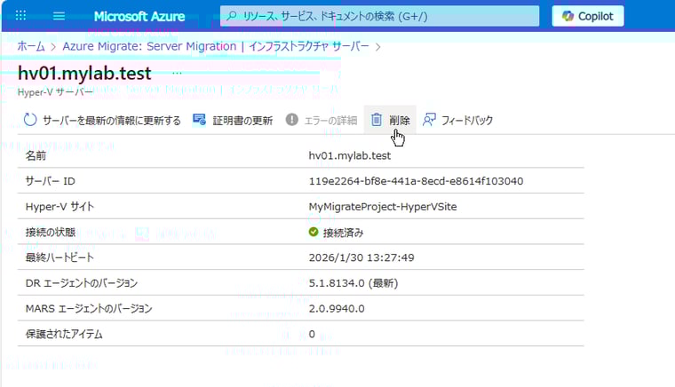Click the search field for resources and services
The height and width of the screenshot is (387, 675).
[379, 16]
